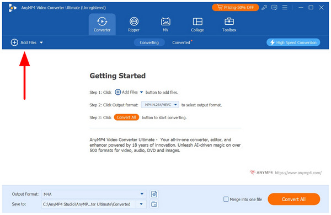Open the Converter tab

click(x=102, y=24)
